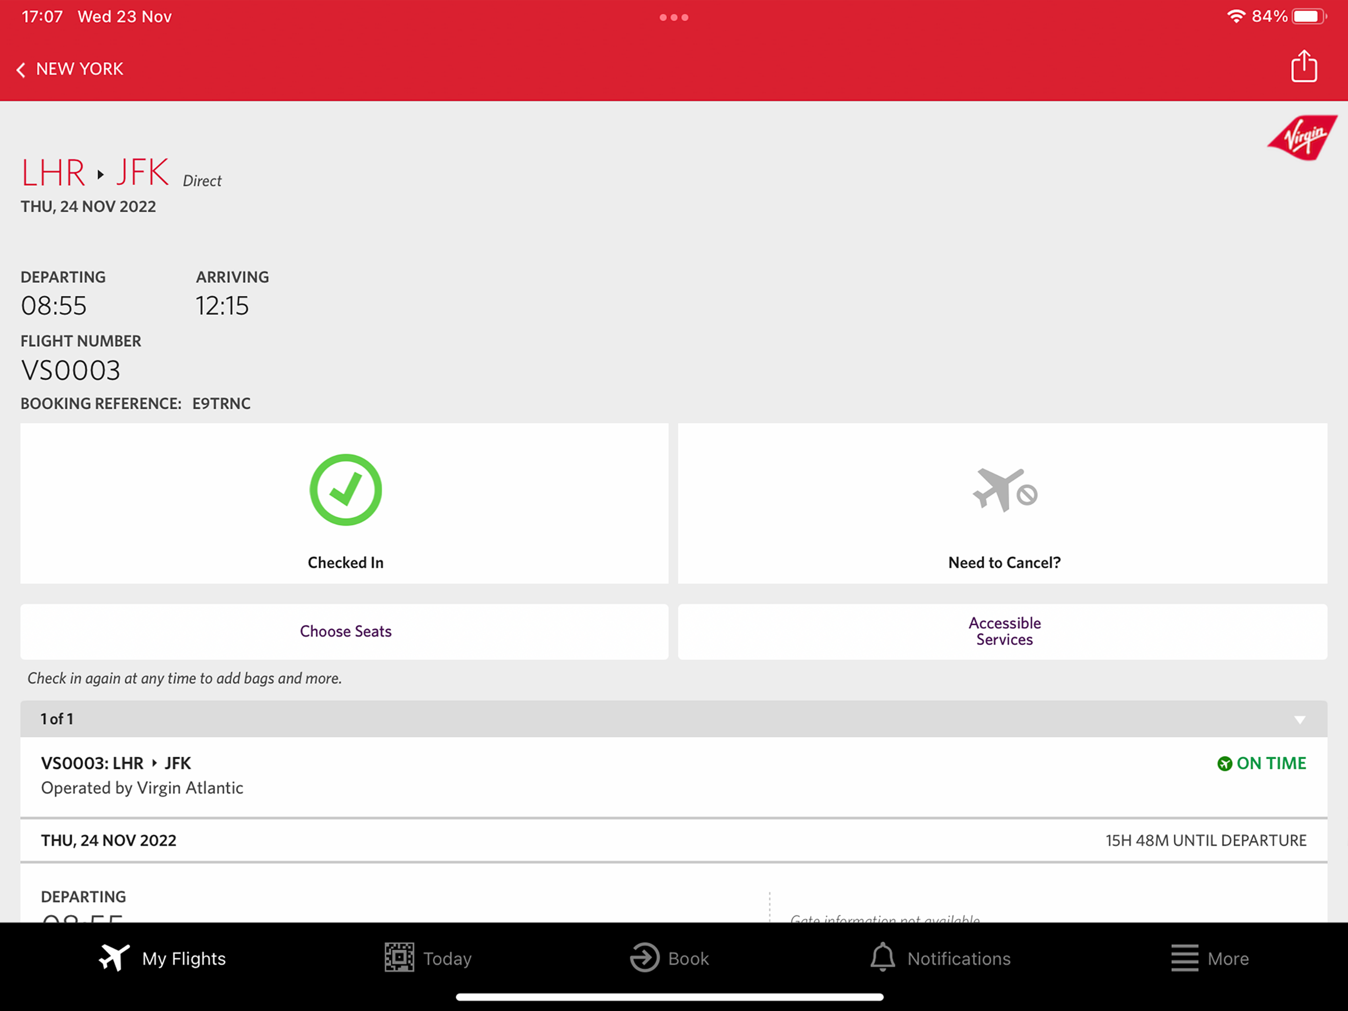
Task: Tap the ON TIME status indicator
Action: (x=1261, y=763)
